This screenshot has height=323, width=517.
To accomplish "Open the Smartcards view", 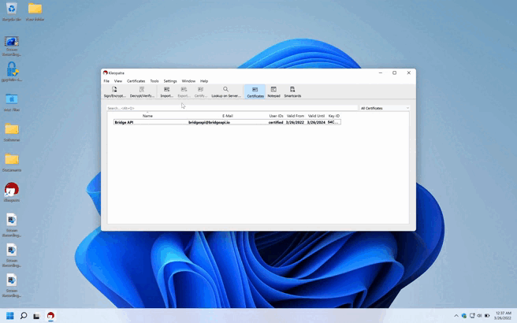I will pos(292,92).
